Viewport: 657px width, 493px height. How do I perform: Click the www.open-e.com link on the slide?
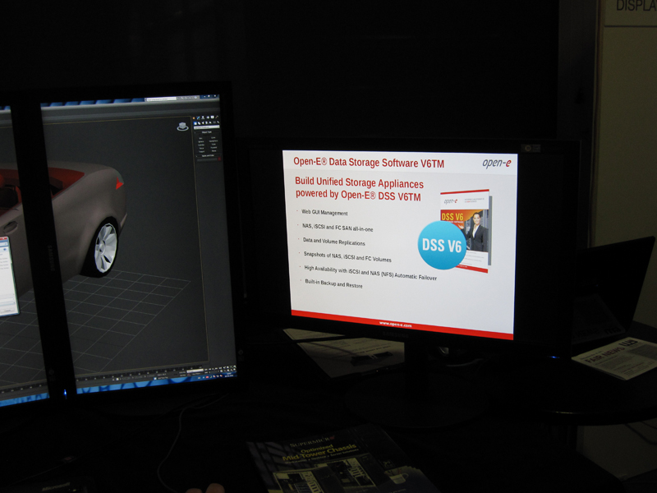(396, 324)
